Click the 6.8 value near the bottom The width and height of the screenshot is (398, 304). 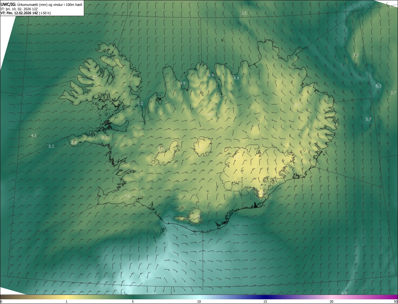[344, 293]
